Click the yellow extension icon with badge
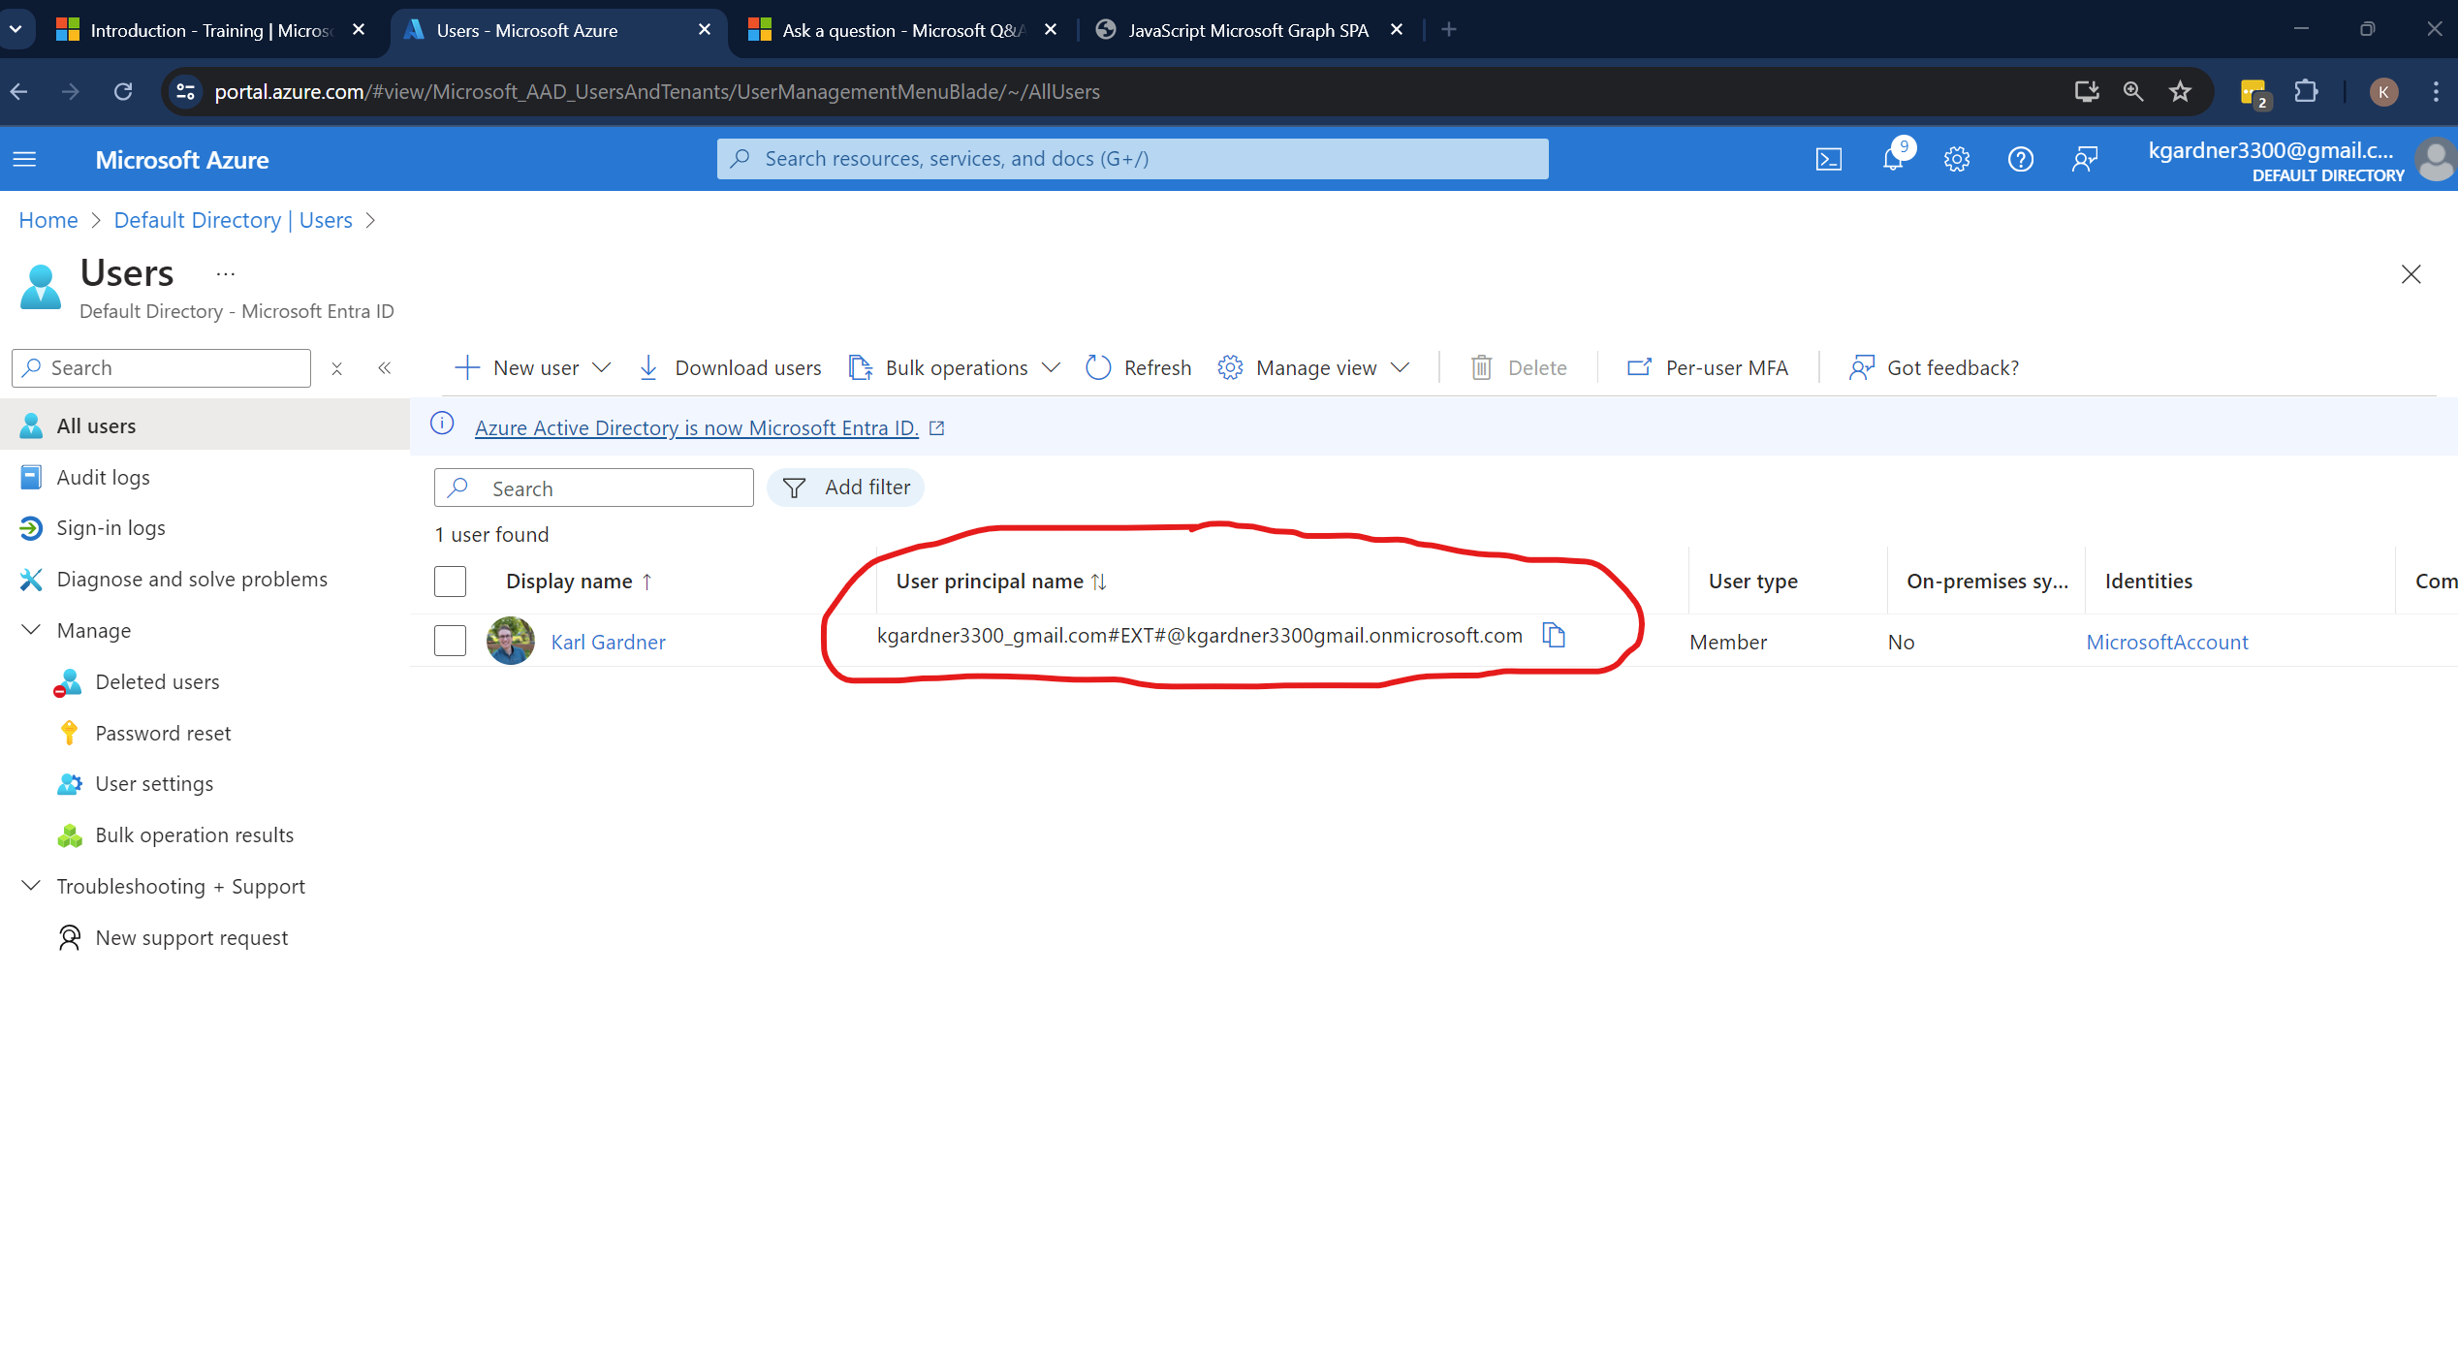Image resolution: width=2458 pixels, height=1353 pixels. (x=2254, y=94)
